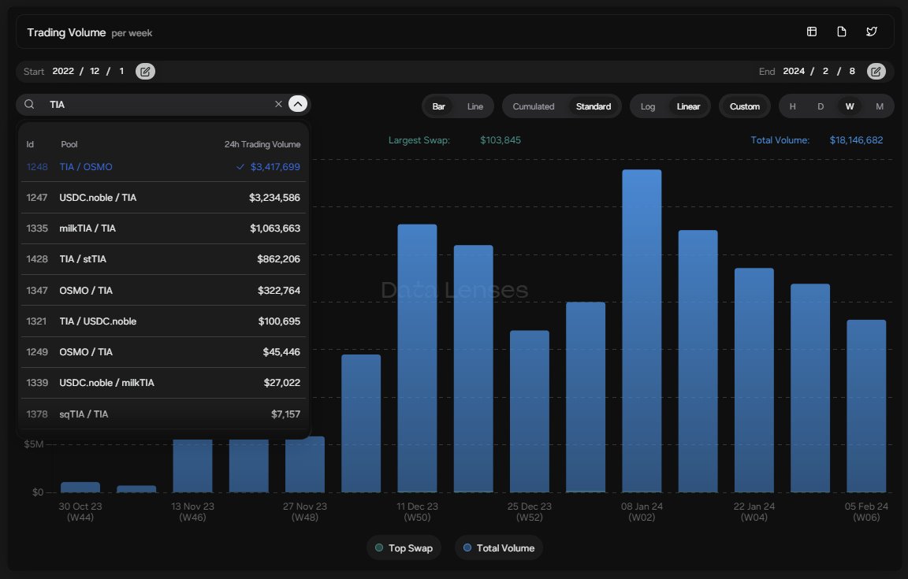
Task: Choose weekly W granularity
Action: [850, 106]
